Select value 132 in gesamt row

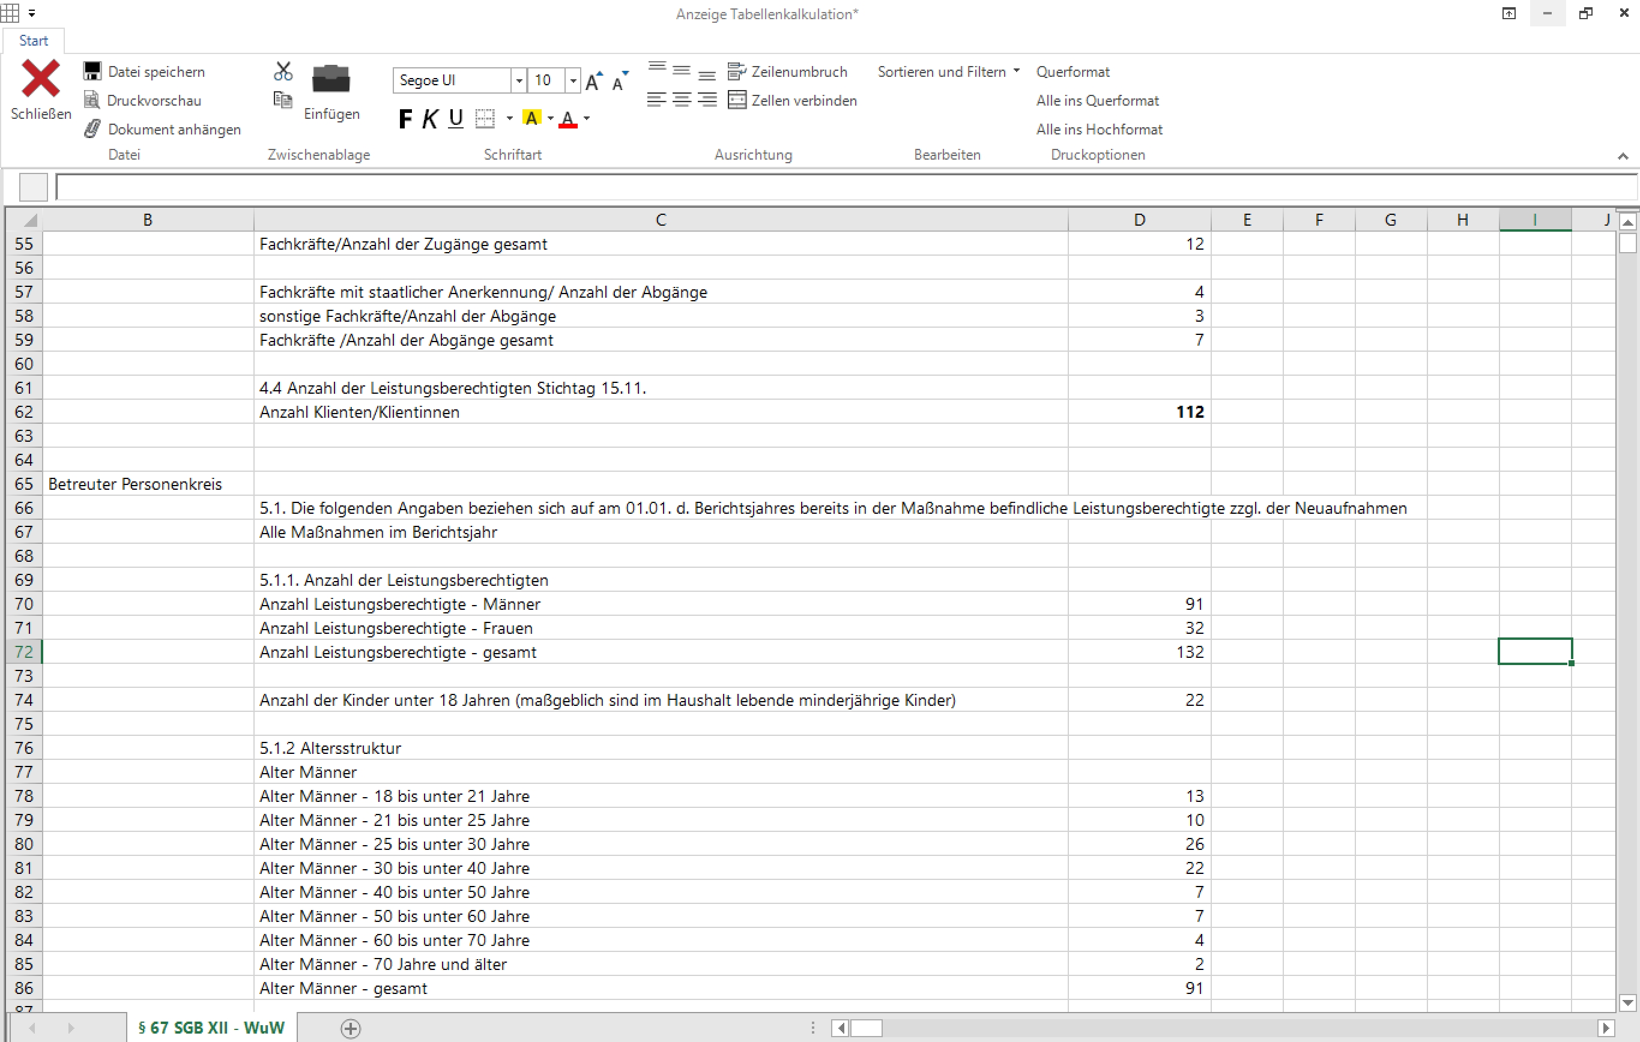coord(1139,652)
